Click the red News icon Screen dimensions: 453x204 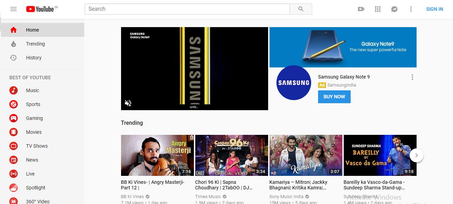click(14, 160)
